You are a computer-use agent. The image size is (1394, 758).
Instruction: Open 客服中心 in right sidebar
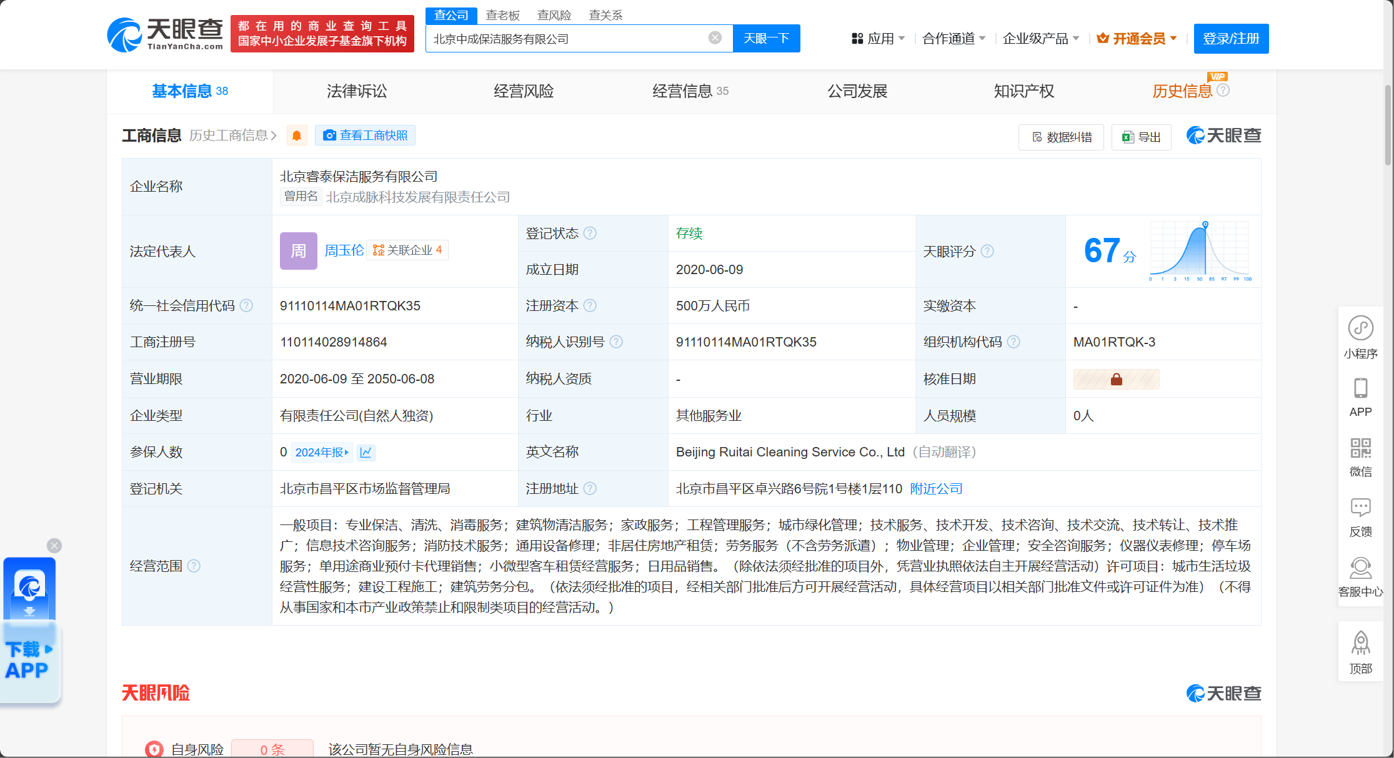1360,578
